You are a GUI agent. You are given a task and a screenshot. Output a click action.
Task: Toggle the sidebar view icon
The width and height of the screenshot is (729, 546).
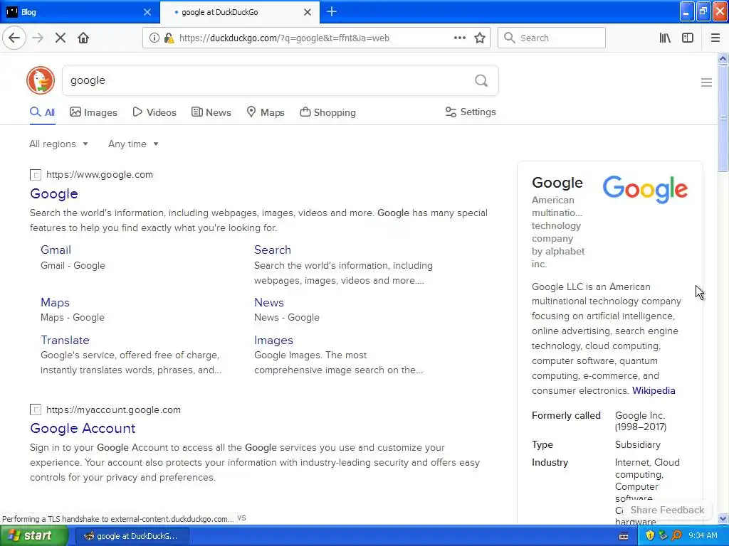pyautogui.click(x=688, y=38)
